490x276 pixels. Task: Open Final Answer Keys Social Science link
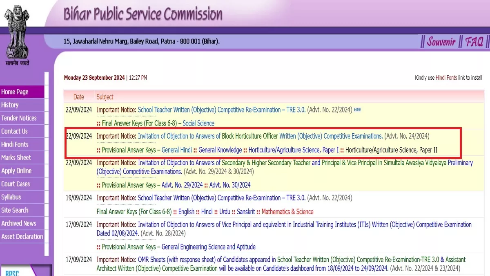198,123
